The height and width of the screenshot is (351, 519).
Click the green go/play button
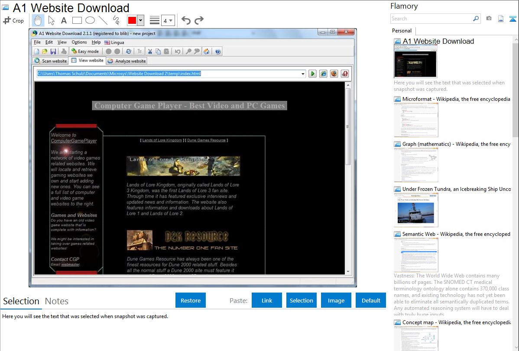coord(312,74)
